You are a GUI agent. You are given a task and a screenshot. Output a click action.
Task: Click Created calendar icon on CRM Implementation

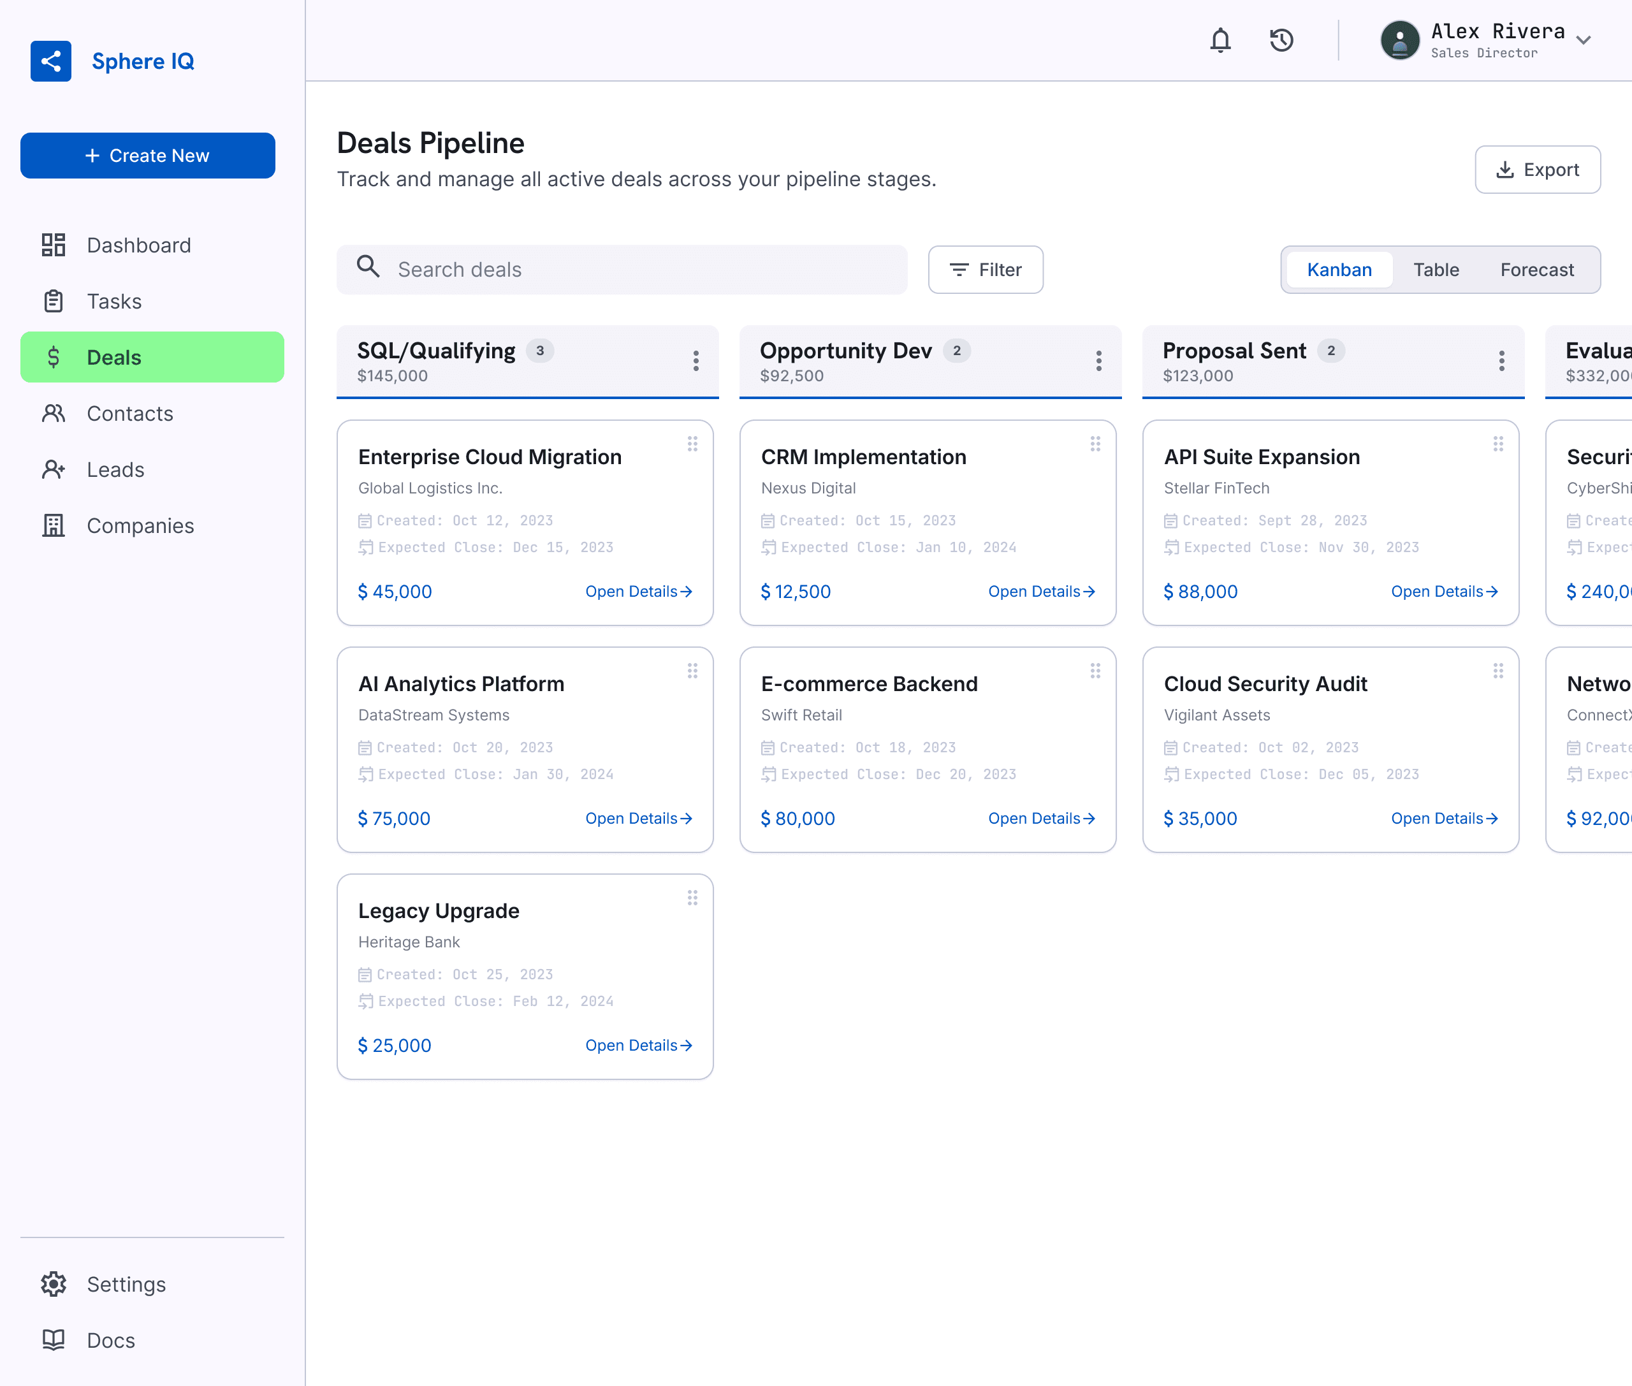(768, 521)
